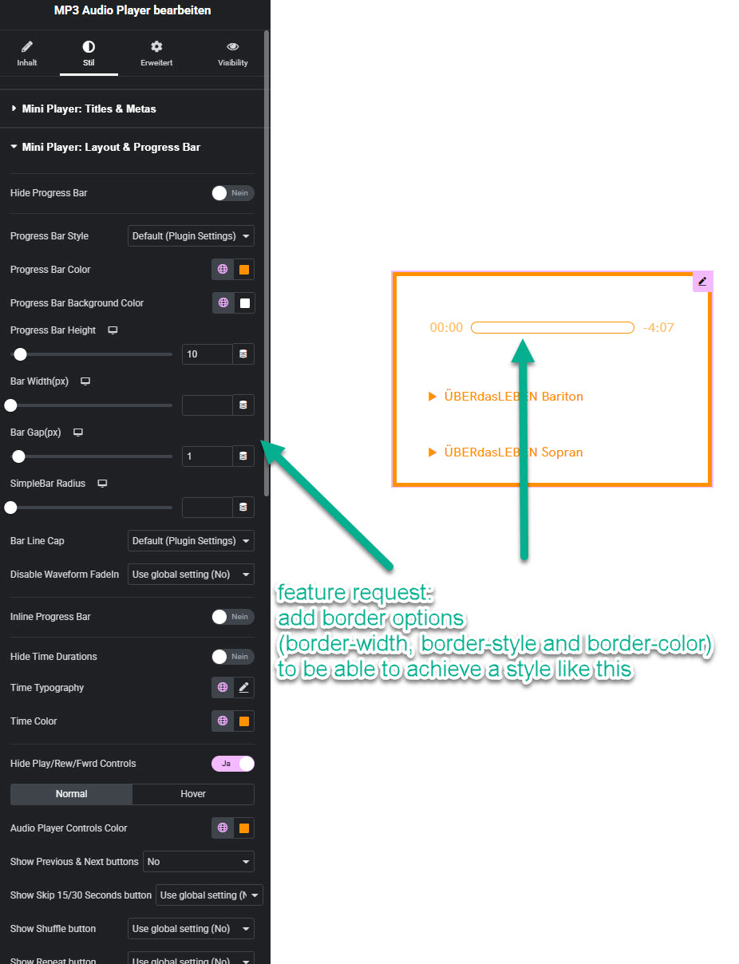Click the Bar Width(px) input field
This screenshot has width=739, height=964.
[207, 405]
